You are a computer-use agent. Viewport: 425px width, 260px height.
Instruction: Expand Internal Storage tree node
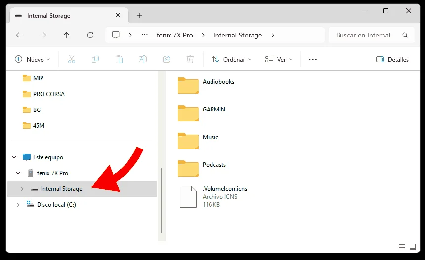click(22, 189)
